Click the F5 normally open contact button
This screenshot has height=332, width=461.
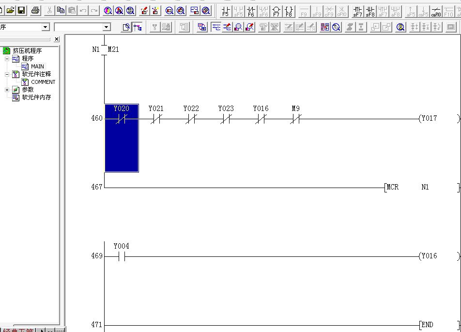pos(225,11)
